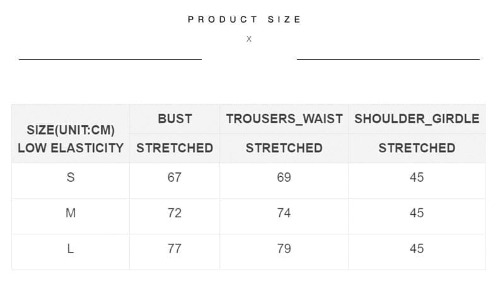The height and width of the screenshot is (281, 498).
Task: Click the LOW ELASTICITY label
Action: (71, 148)
